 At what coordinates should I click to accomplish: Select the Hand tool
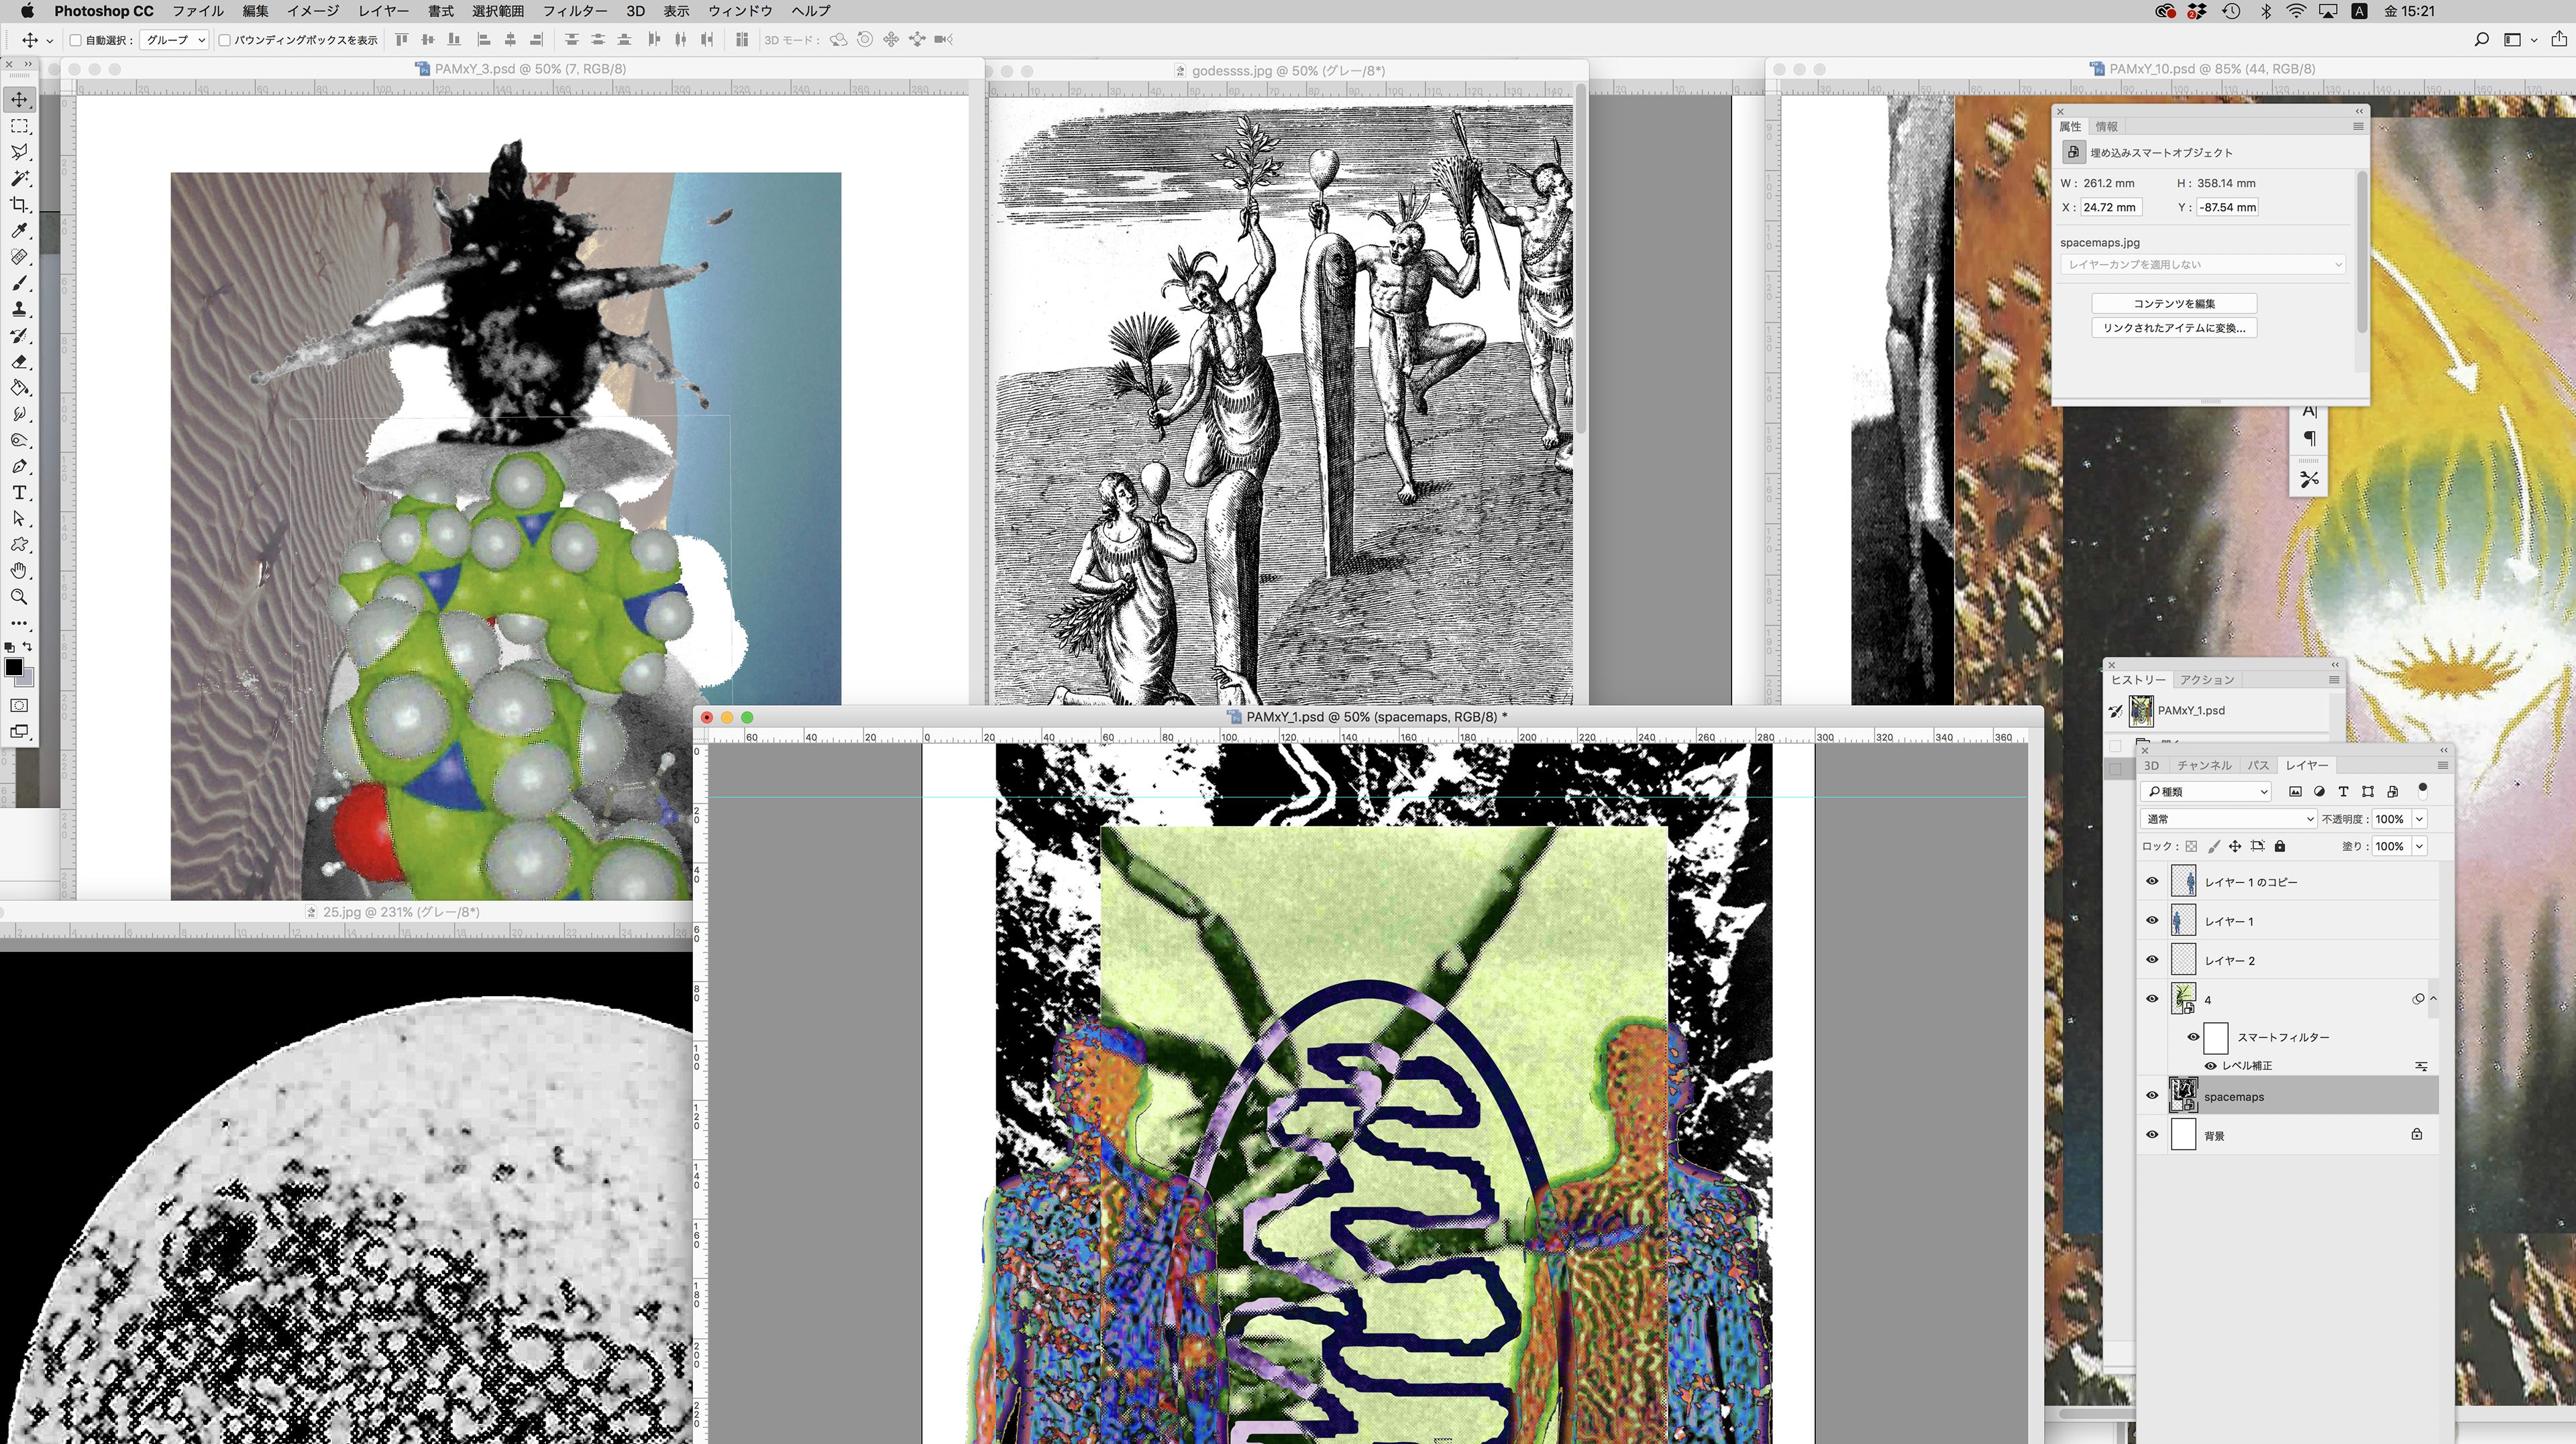tap(19, 570)
